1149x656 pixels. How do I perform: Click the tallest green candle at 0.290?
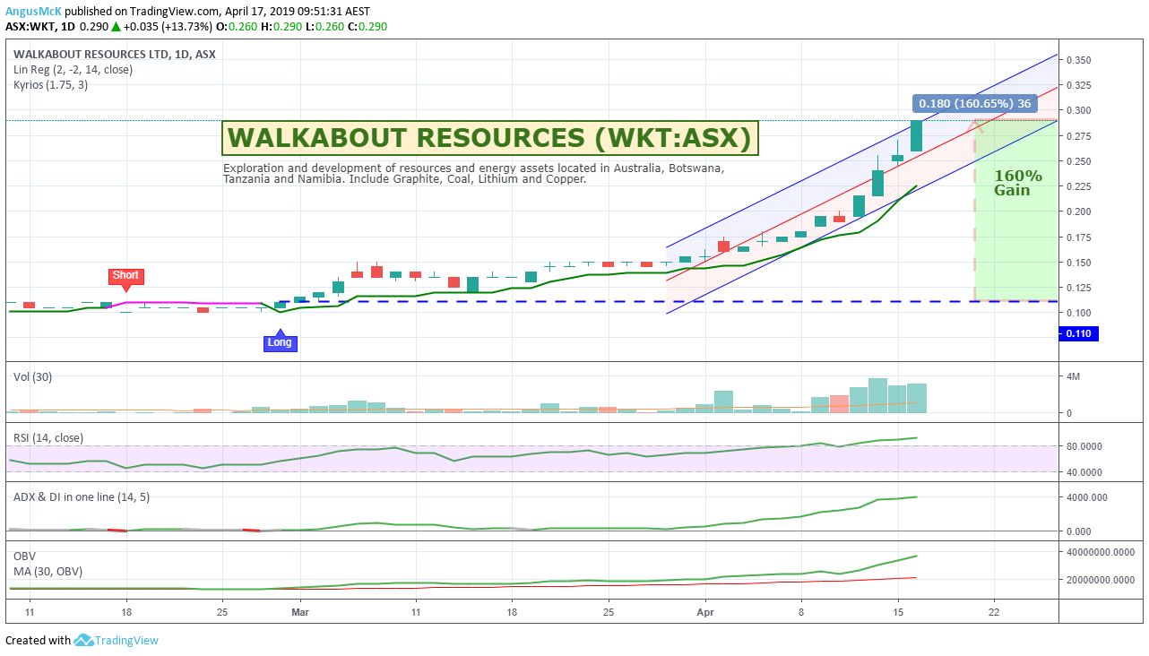coord(916,135)
